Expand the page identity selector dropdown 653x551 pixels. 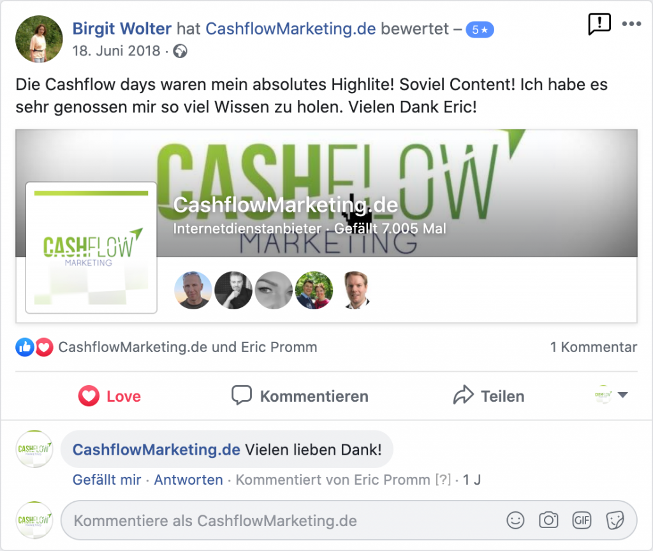coord(611,395)
